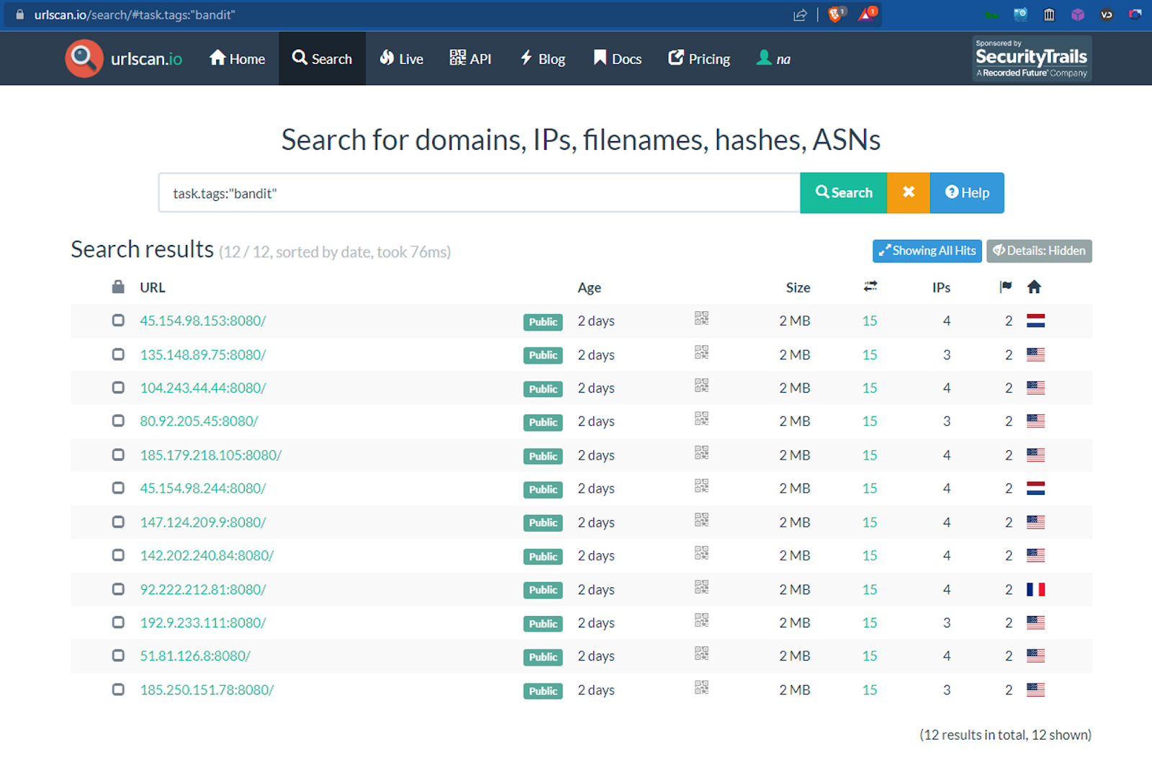
Task: Select the checkbox beside 80.92.205.45:8080
Action: 118,421
